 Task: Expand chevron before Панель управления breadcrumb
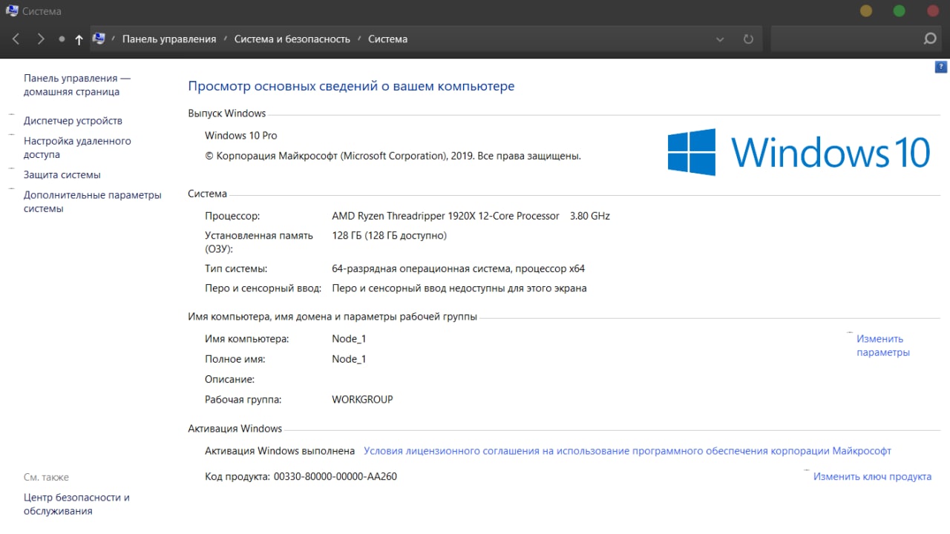pos(114,39)
